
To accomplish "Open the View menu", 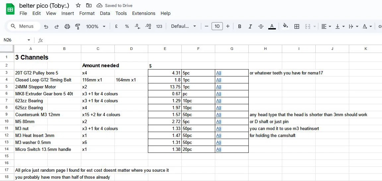I will pos(51,13).
